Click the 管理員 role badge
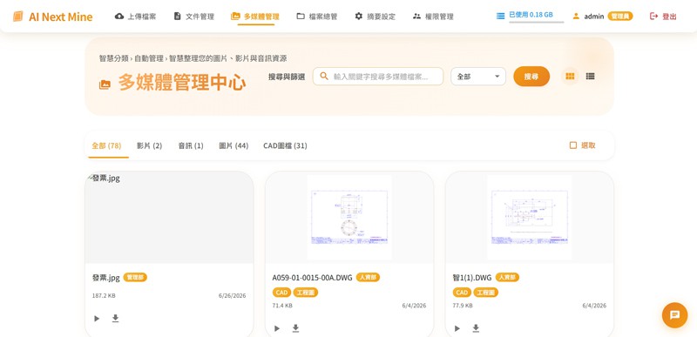 pos(620,17)
